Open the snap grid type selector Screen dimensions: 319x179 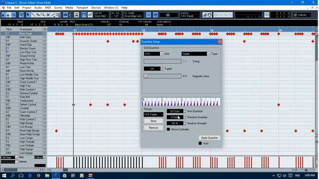(x=168, y=15)
